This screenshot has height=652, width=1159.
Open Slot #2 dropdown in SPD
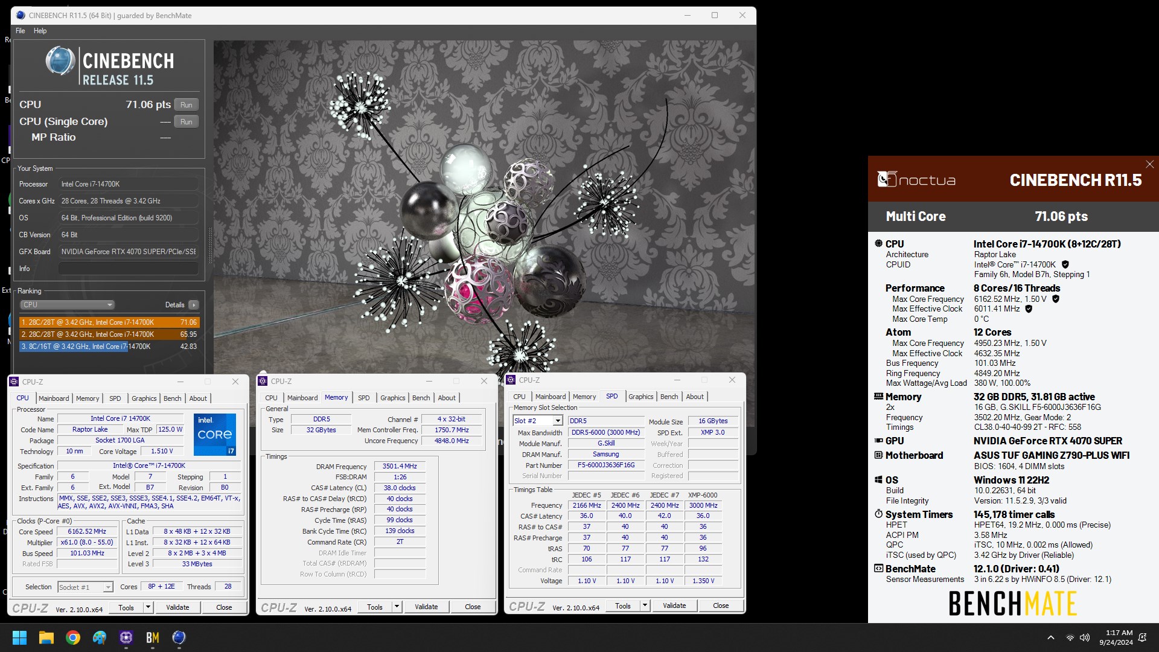[537, 421]
